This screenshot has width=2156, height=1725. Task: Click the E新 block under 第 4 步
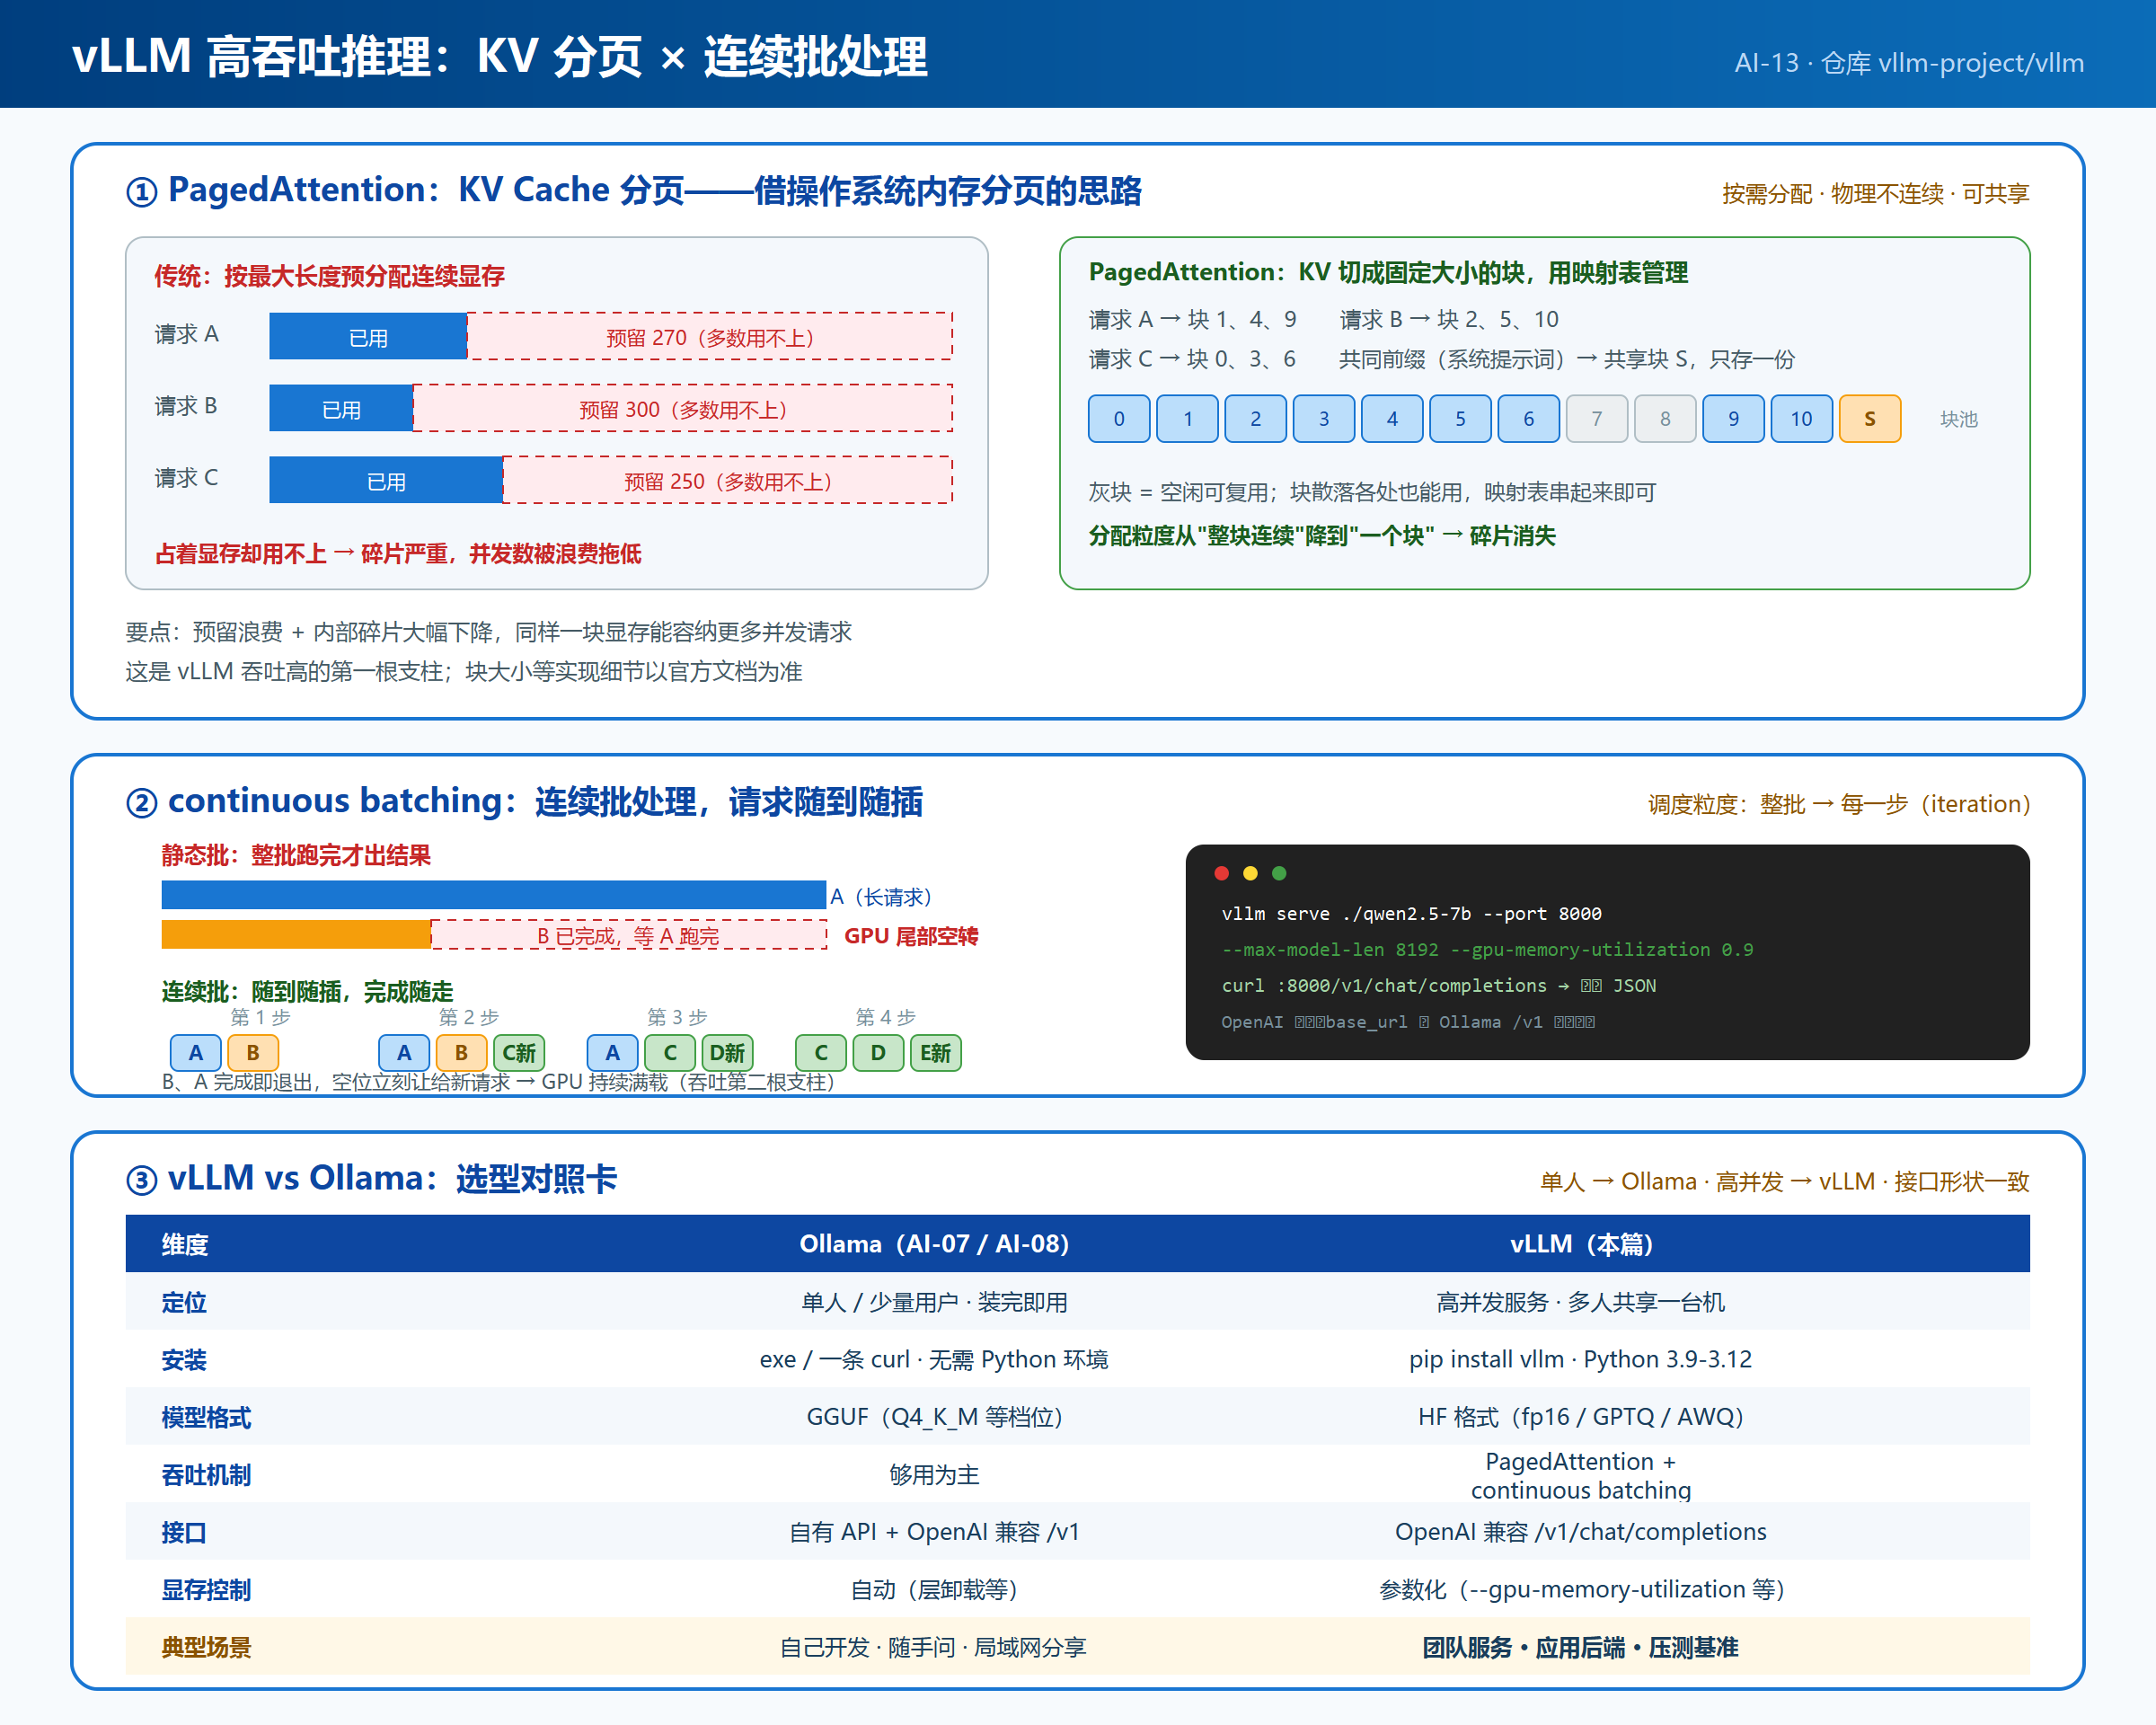click(936, 1053)
